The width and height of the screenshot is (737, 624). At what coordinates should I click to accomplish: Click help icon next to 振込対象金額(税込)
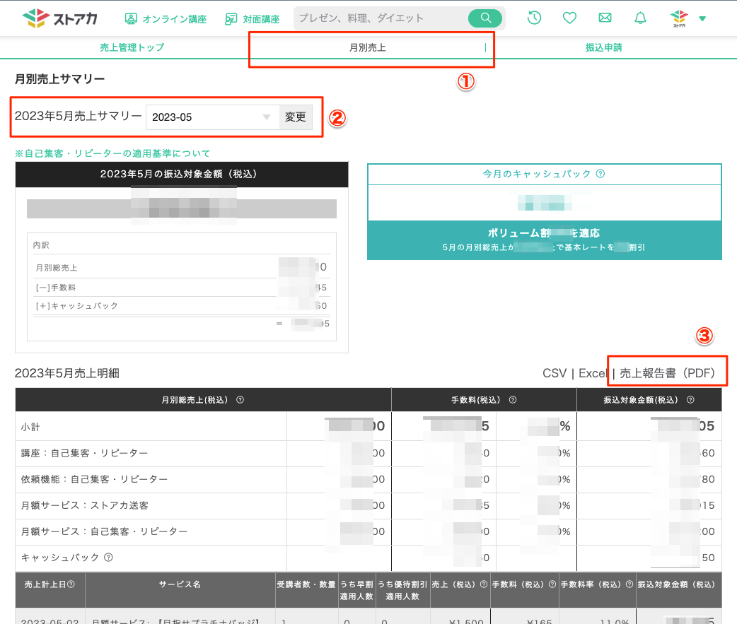690,400
